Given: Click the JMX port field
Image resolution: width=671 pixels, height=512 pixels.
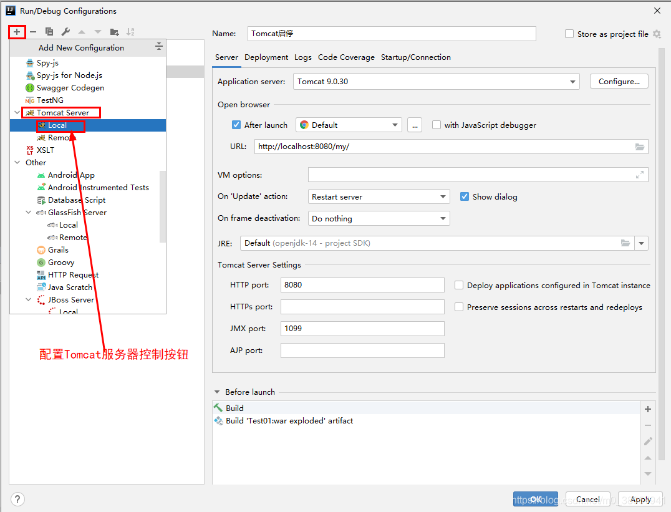Looking at the screenshot, I should click(362, 329).
